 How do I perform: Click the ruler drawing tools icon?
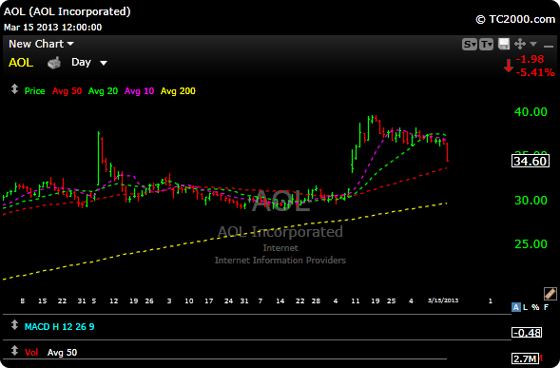pos(550,293)
